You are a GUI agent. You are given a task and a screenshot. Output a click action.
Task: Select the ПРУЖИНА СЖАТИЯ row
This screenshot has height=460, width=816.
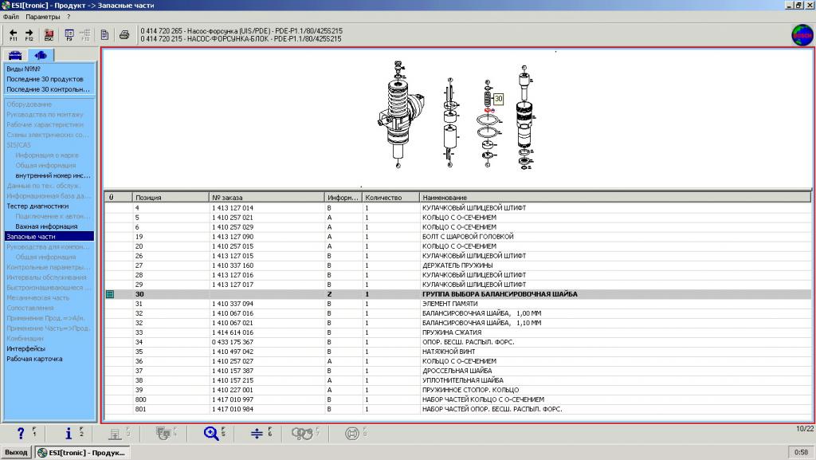point(457,332)
